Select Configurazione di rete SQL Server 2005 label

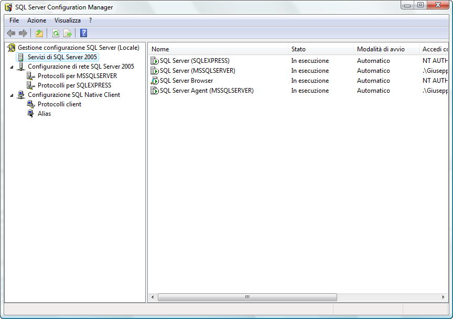click(81, 67)
